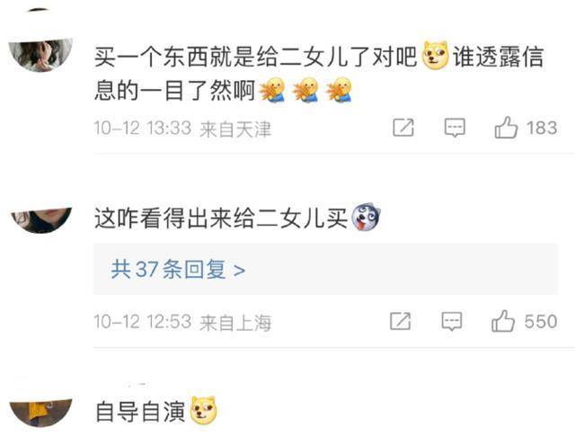Image resolution: width=575 pixels, height=437 pixels.
Task: Open first commenter's avatar from Tianjin
Action: (x=40, y=55)
